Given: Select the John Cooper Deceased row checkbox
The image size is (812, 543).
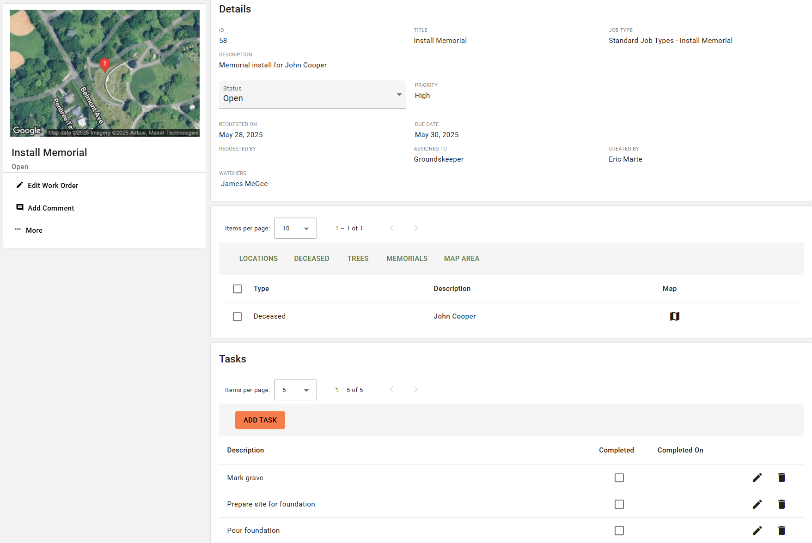Looking at the screenshot, I should [x=237, y=316].
